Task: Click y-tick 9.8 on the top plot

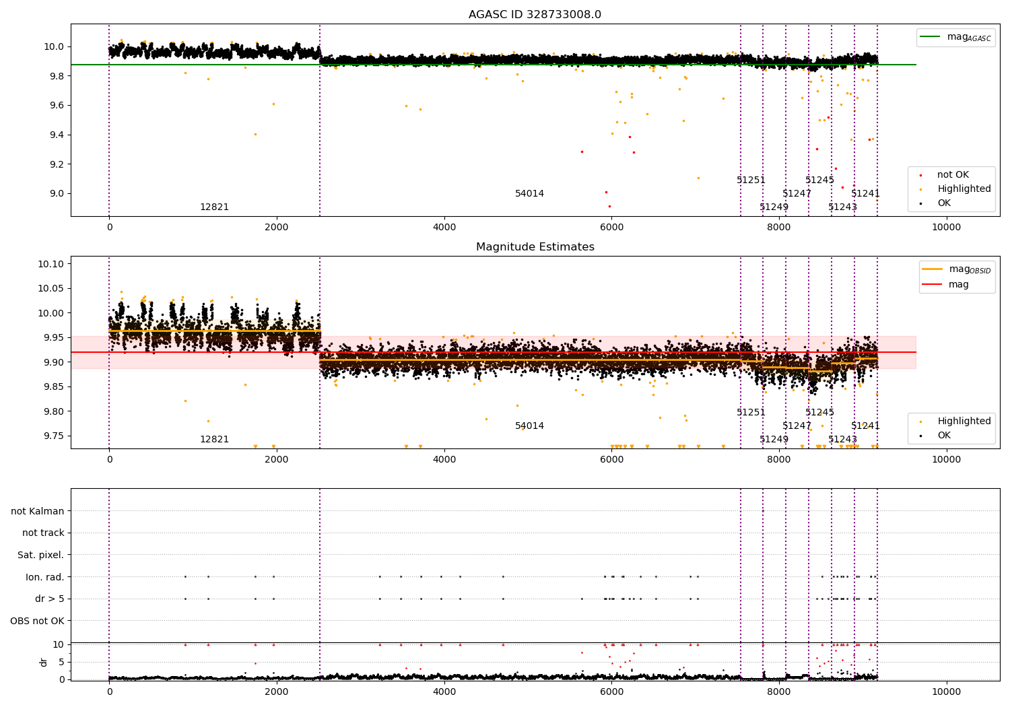Action: (x=57, y=76)
